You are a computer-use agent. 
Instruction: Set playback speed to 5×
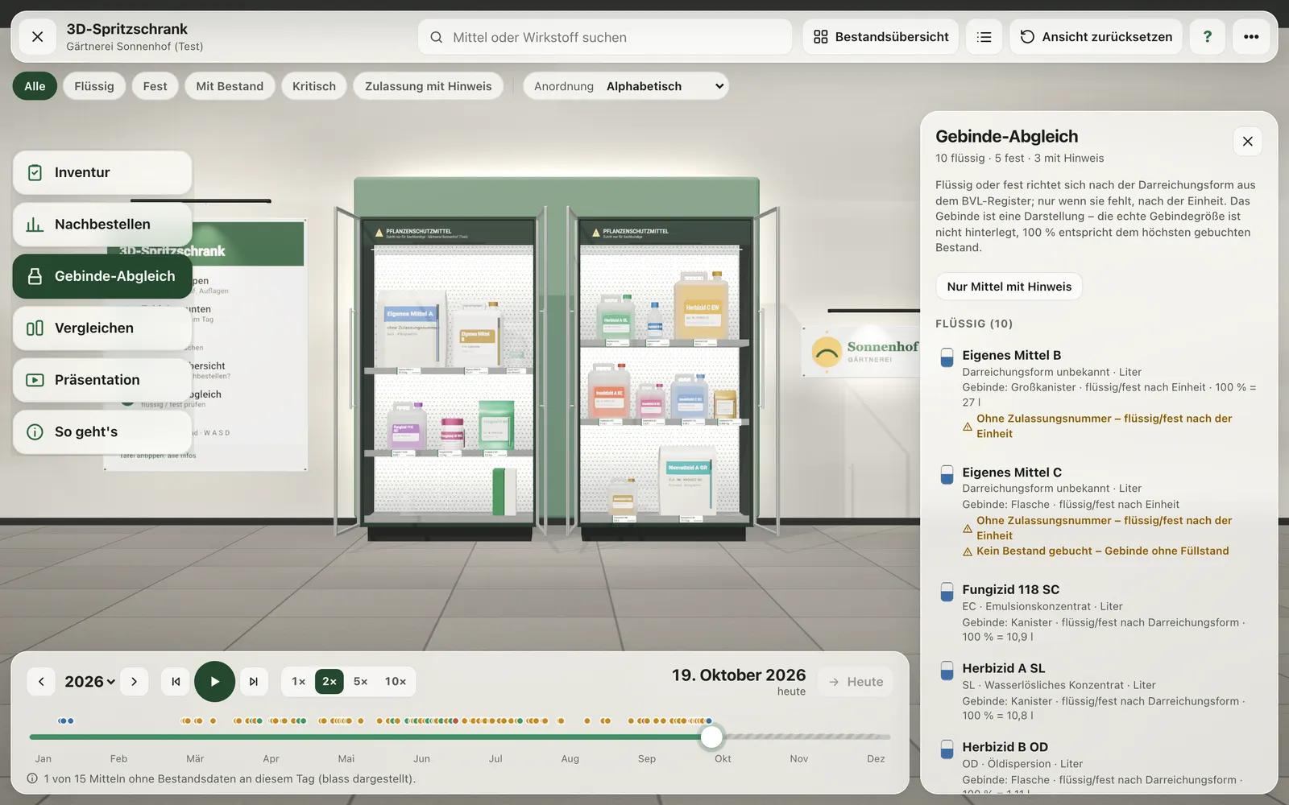tap(360, 682)
